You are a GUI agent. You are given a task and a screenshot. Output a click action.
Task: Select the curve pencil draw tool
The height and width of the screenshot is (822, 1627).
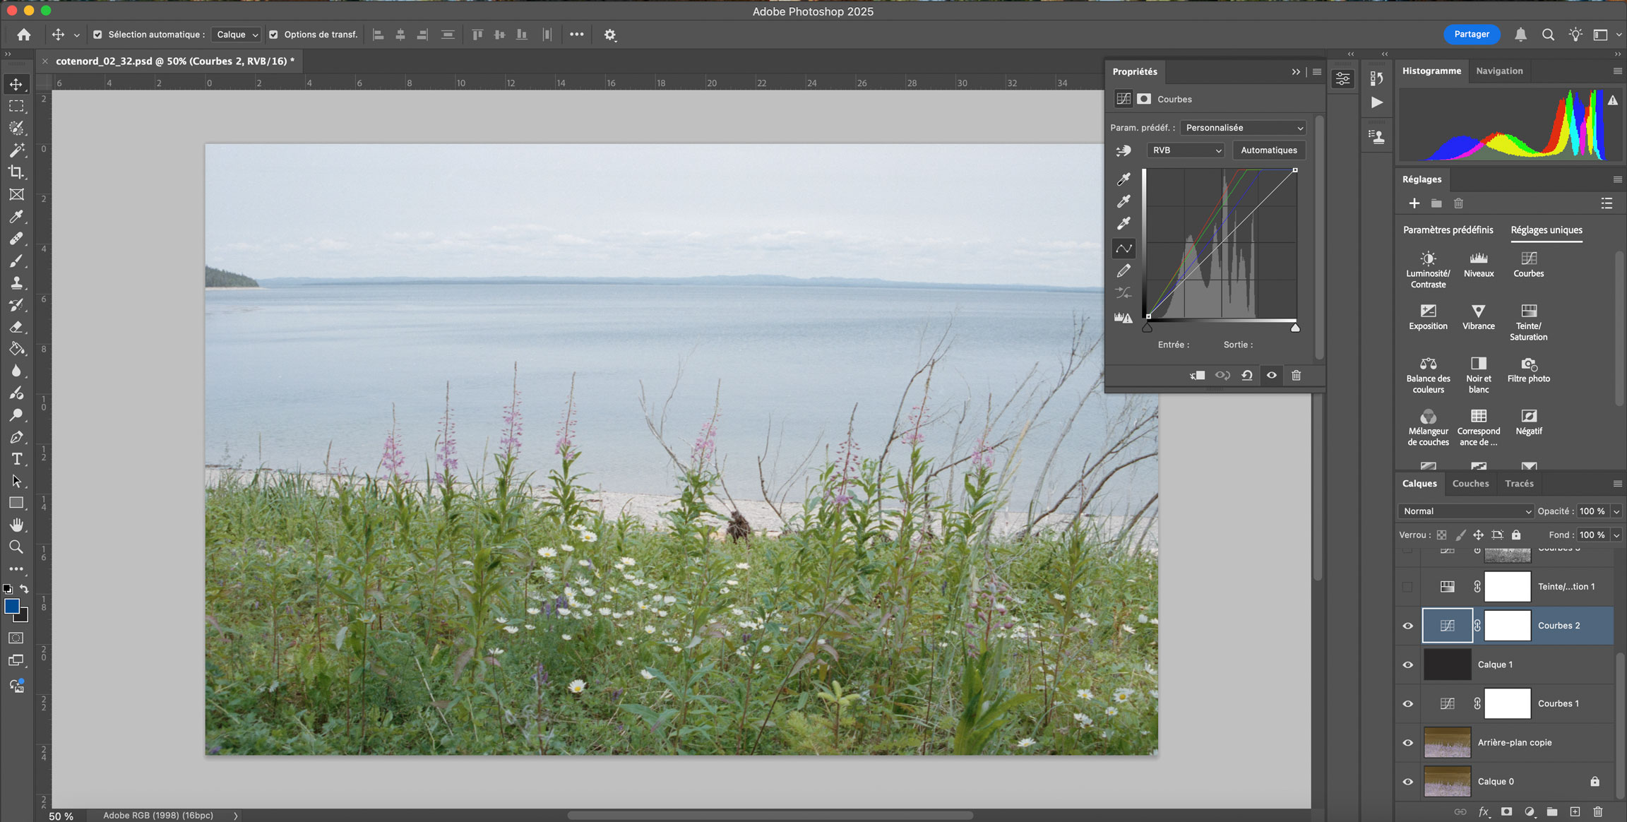point(1124,271)
